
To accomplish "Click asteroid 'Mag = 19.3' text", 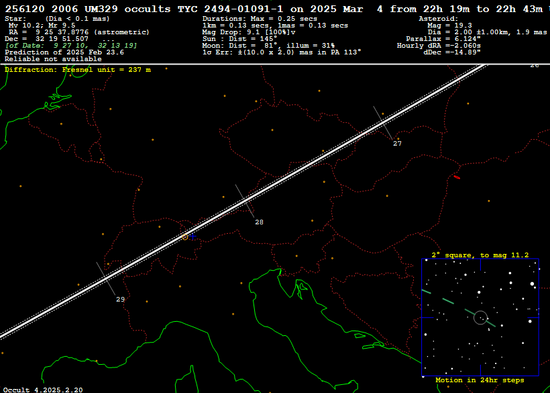I will (x=449, y=26).
